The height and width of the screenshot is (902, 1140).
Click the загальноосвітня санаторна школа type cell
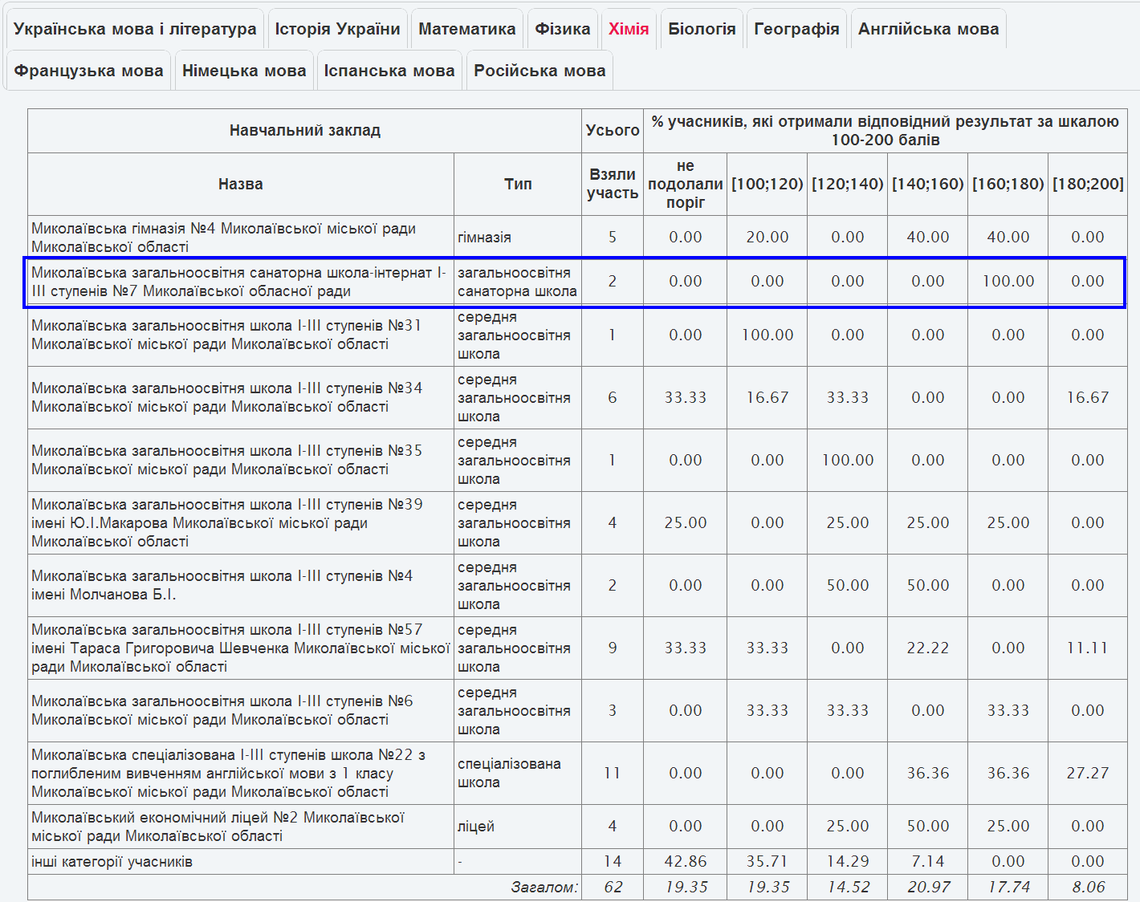pos(517,282)
